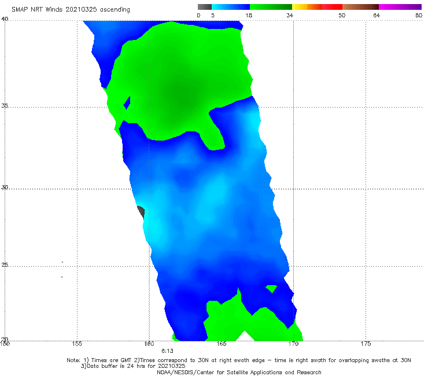Click the latitude label '35'
The image size is (428, 376).
click(x=5, y=105)
